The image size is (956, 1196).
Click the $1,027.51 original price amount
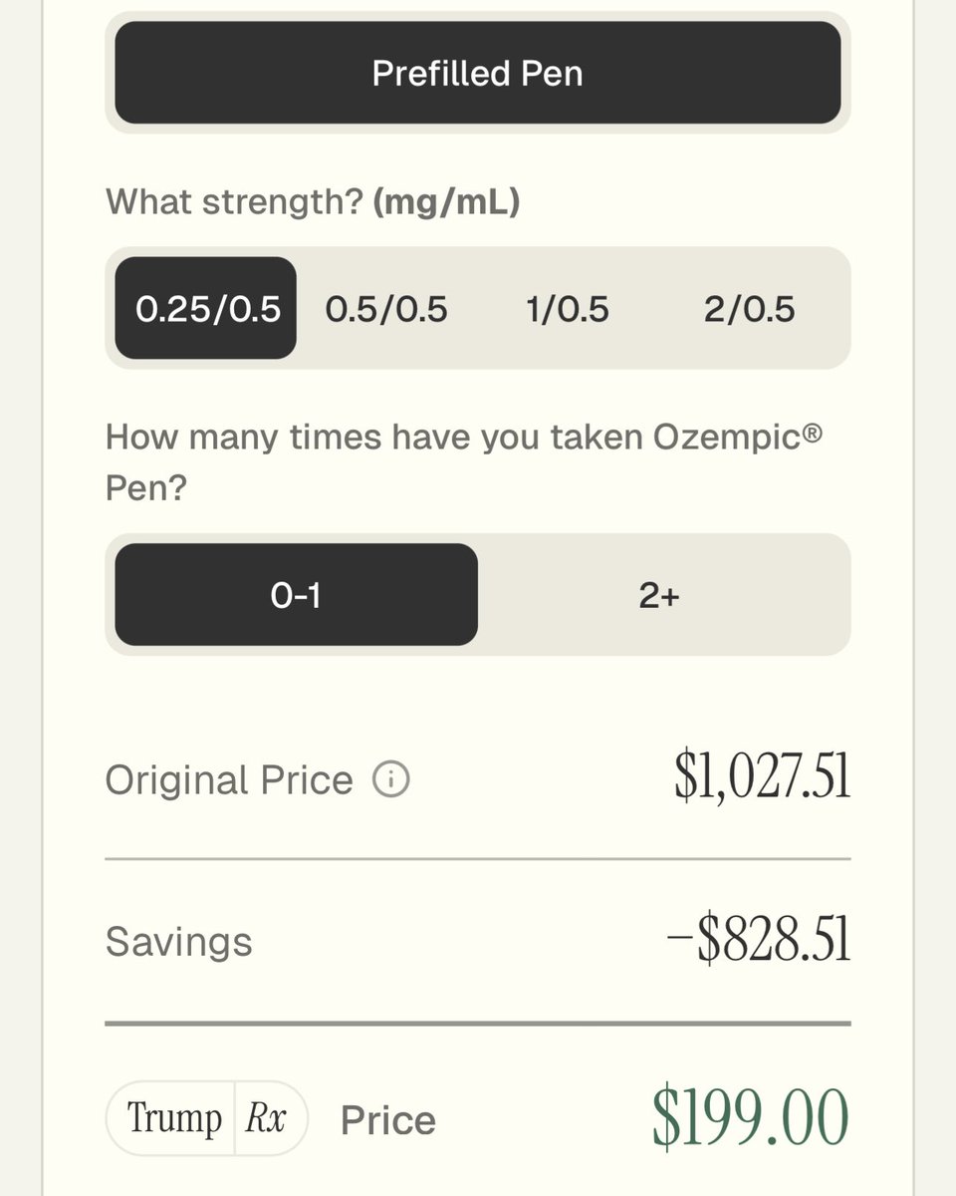click(762, 777)
